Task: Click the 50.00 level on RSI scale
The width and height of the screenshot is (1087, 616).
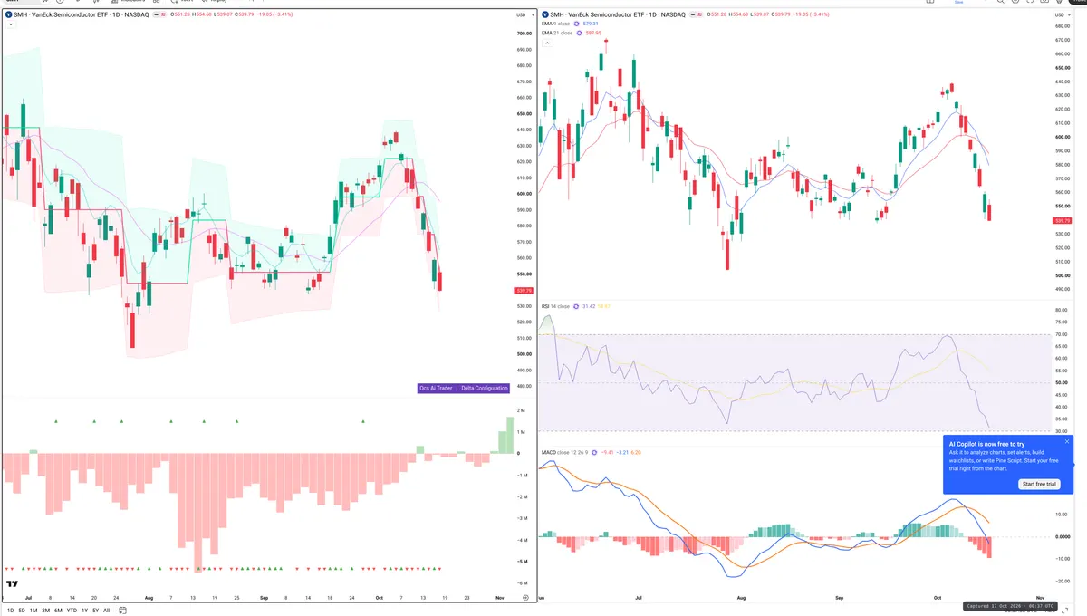Action: (1062, 383)
